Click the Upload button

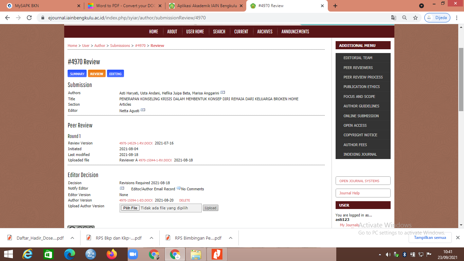point(210,208)
